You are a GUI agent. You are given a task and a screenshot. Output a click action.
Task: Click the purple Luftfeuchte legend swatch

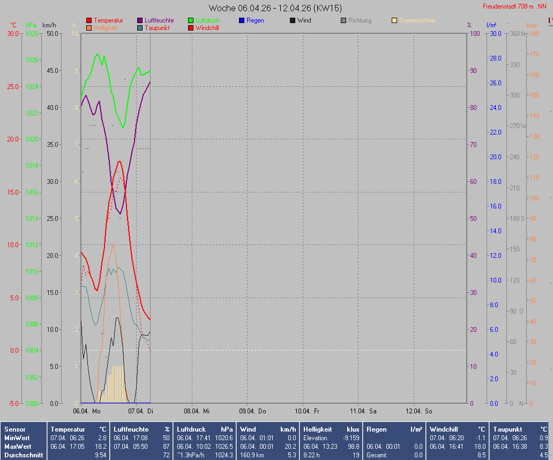pos(140,20)
